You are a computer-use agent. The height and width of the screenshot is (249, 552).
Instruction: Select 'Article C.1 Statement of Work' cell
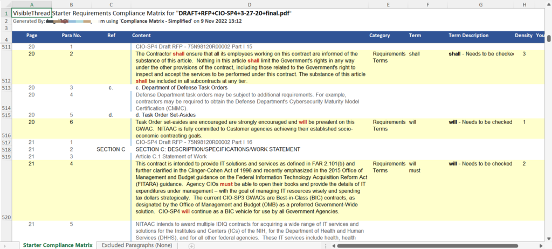pos(250,156)
